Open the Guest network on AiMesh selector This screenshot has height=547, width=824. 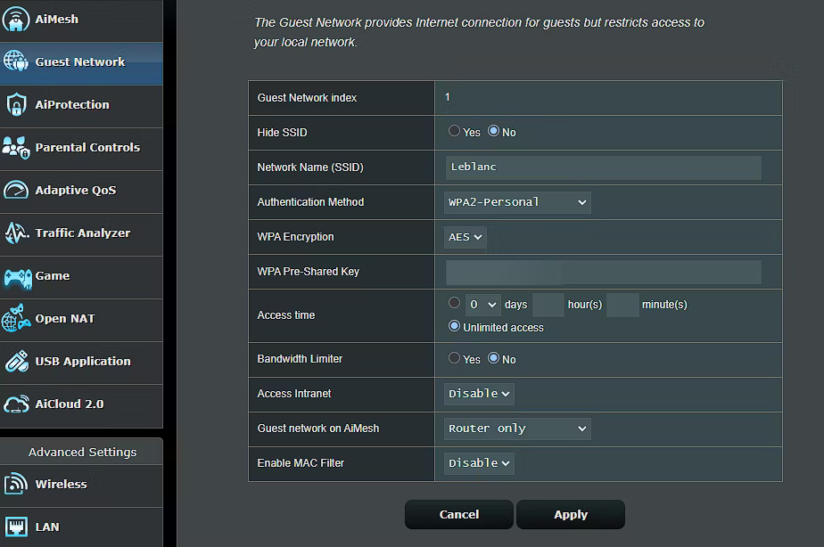click(x=517, y=429)
